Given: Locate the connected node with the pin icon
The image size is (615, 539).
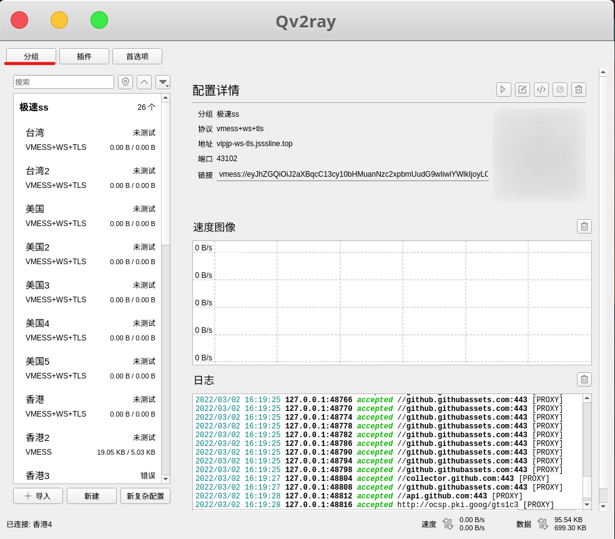Looking at the screenshot, I should pos(125,82).
